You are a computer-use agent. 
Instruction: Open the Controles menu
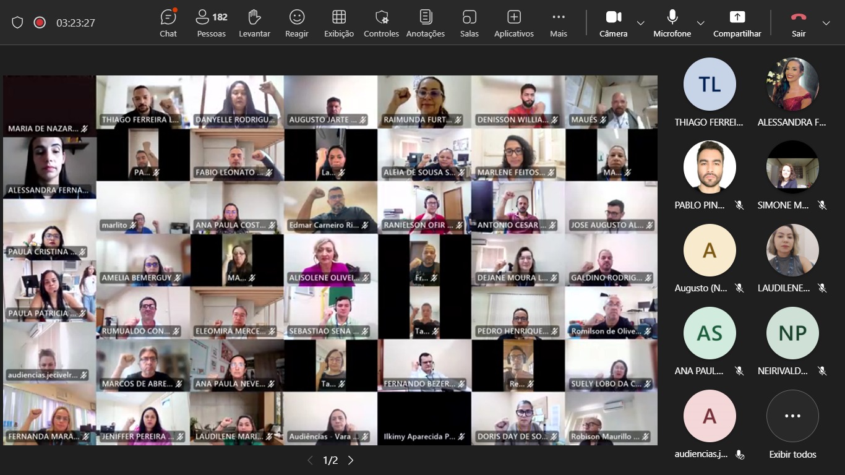click(381, 23)
